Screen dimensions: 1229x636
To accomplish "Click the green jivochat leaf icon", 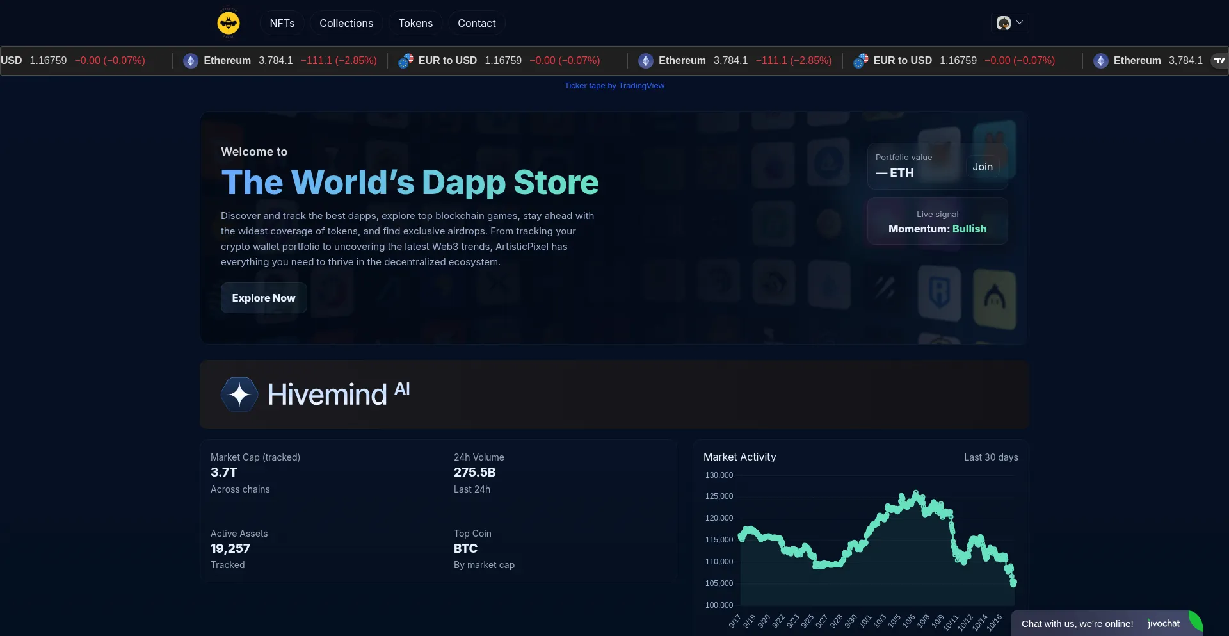I will [x=1195, y=622].
